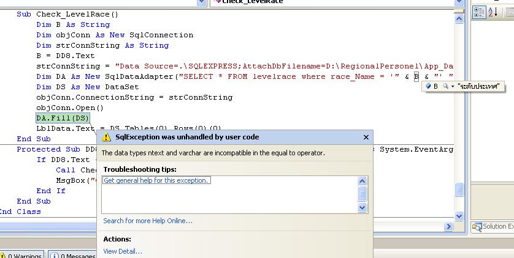Click code editor vertical scrollbar up arrow
Screen dimensions: 514x258
pyautogui.click(x=459, y=19)
